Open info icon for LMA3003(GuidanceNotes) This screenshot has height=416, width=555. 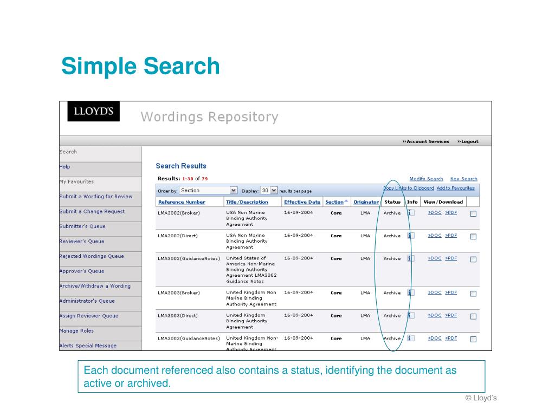point(411,338)
